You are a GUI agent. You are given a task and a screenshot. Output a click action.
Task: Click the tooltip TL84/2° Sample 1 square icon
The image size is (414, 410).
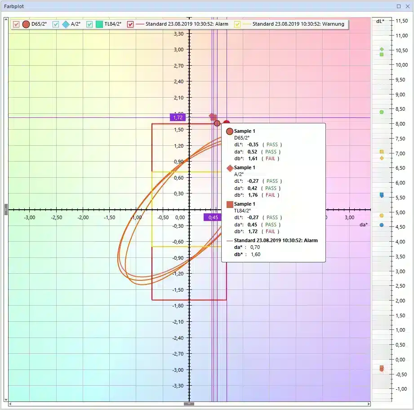pos(230,204)
